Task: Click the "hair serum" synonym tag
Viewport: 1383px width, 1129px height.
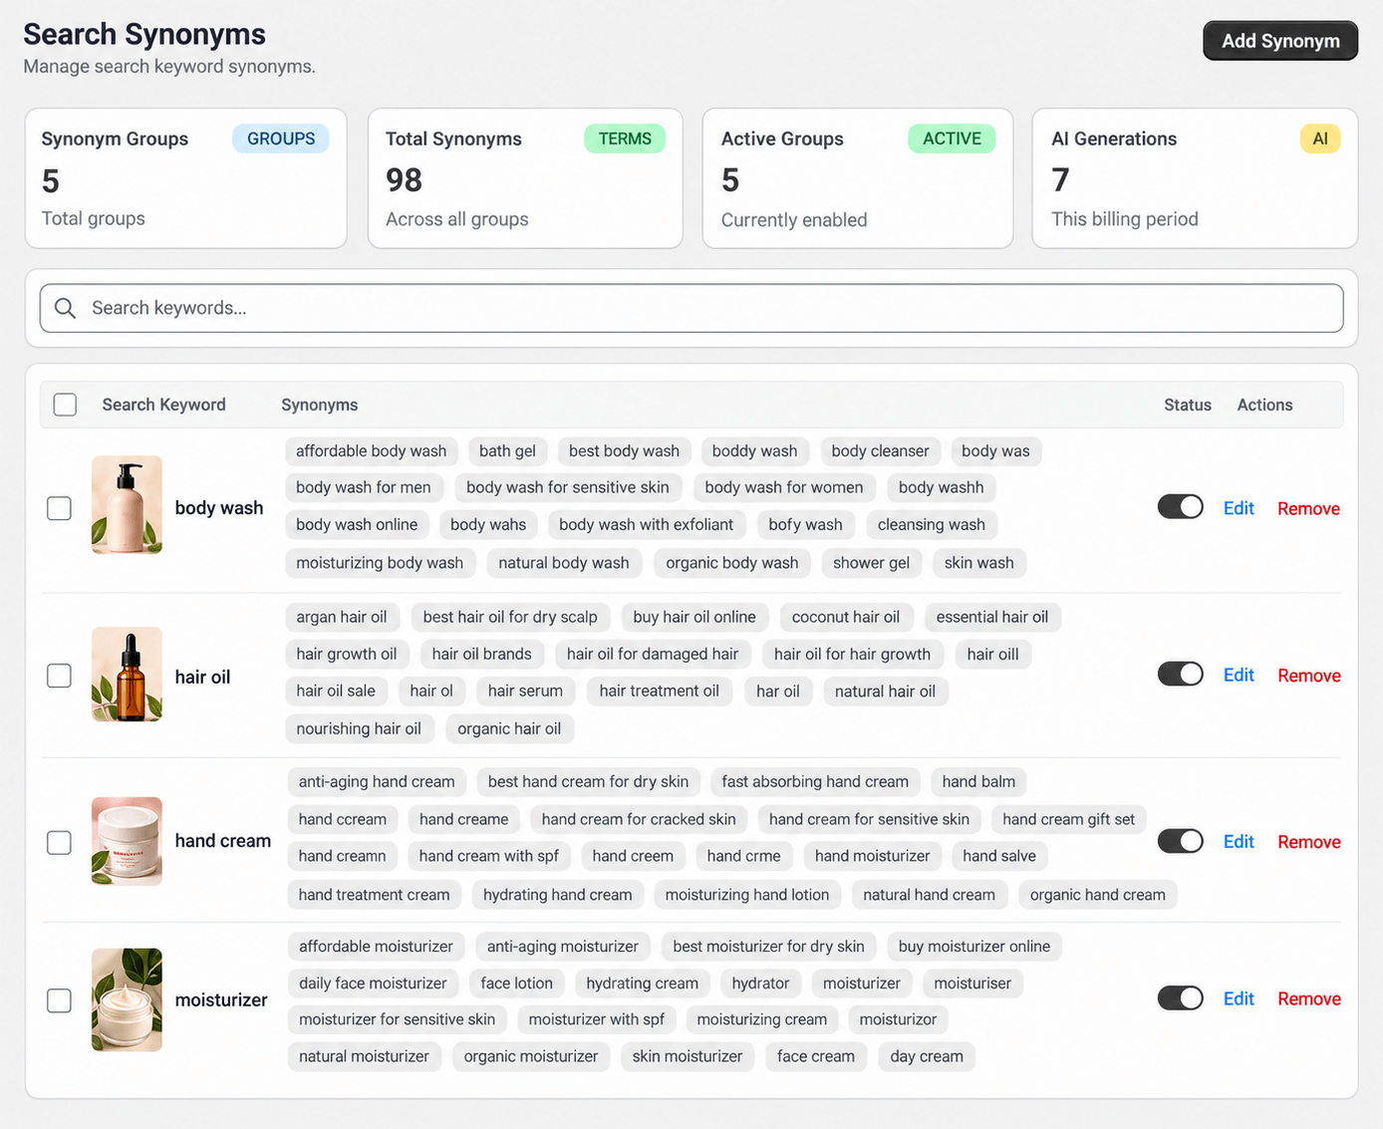Action: click(525, 692)
